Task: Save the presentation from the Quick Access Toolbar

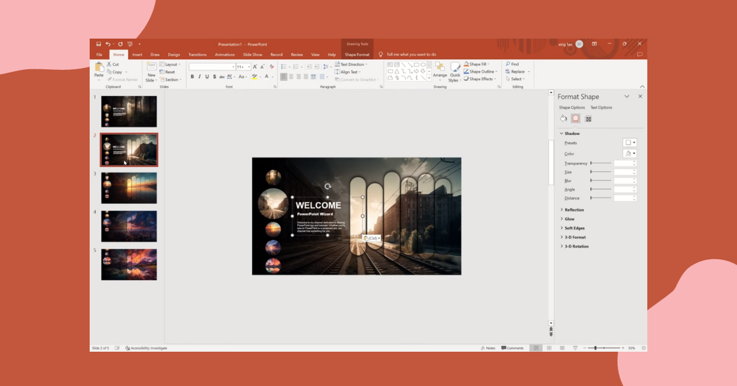Action: (x=98, y=44)
